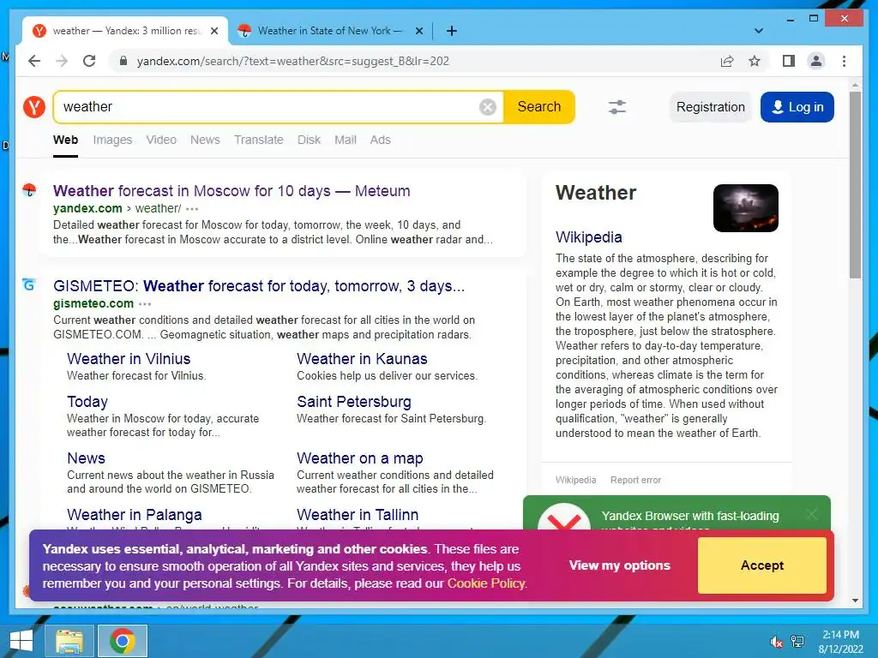The width and height of the screenshot is (878, 658).
Task: Switch to Images search tab
Action: coord(112,140)
